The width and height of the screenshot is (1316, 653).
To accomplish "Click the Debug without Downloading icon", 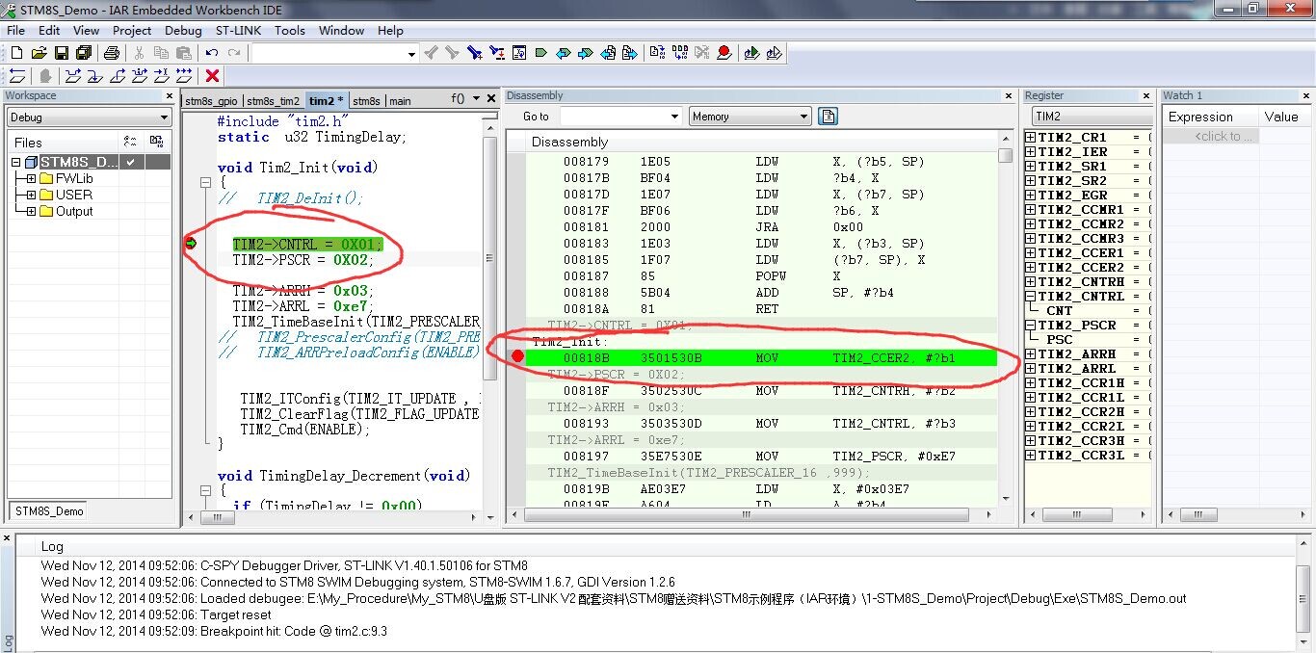I will coord(774,53).
